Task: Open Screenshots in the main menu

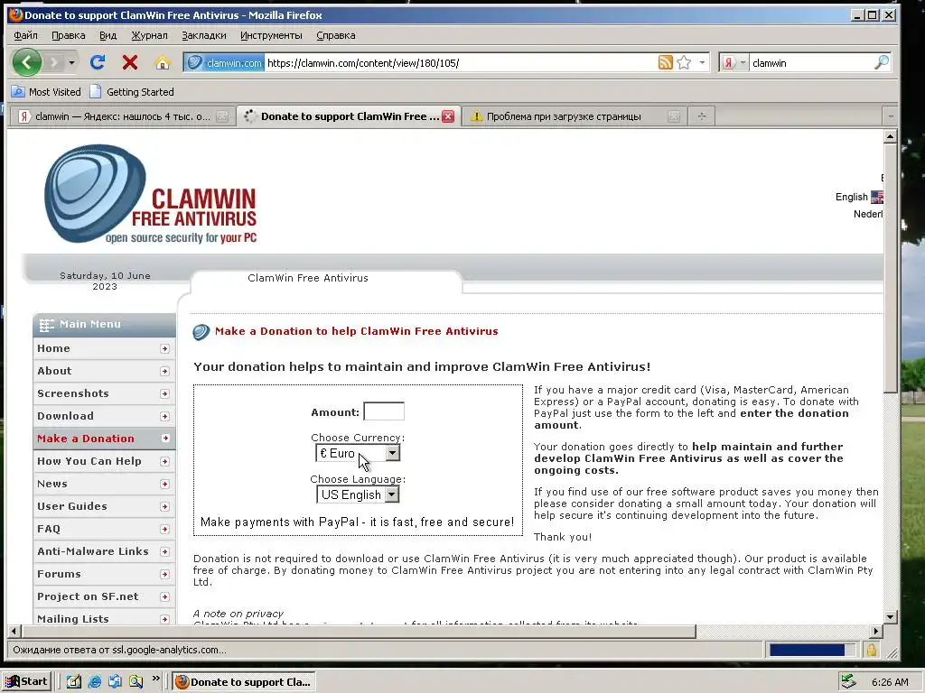Action: pos(104,393)
